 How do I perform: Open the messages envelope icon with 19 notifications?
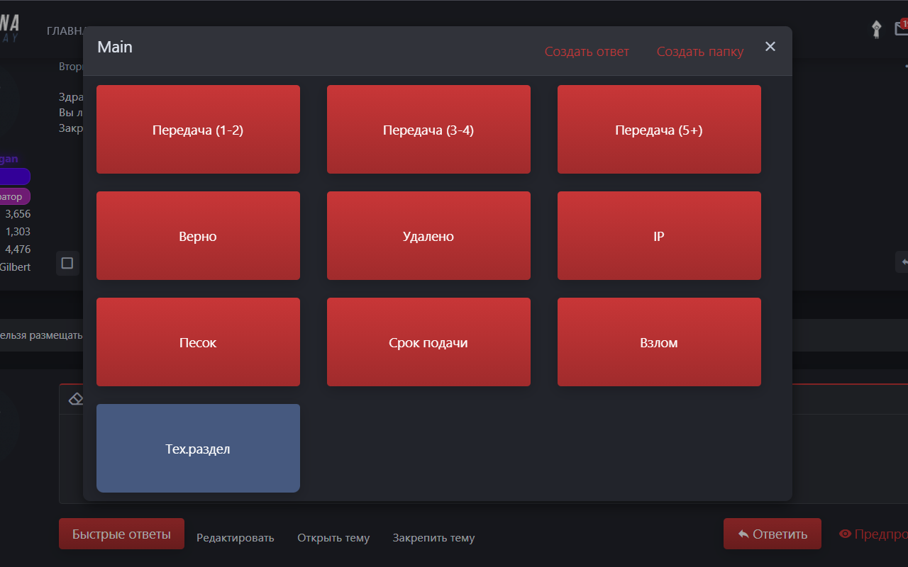pos(902,27)
